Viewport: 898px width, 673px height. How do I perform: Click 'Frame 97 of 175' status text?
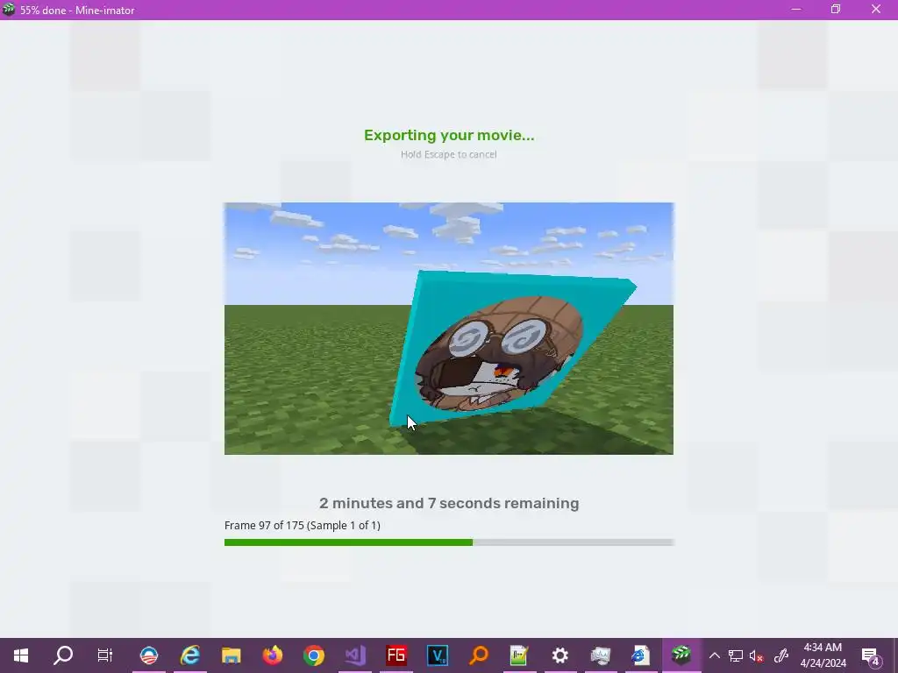point(303,526)
